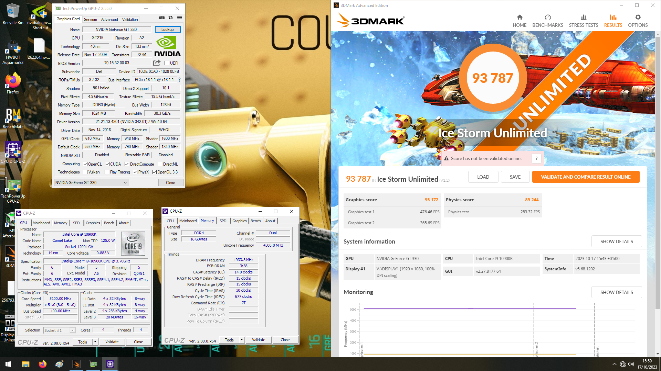Click the score validation help question mark
The image size is (661, 371).
tap(536, 158)
